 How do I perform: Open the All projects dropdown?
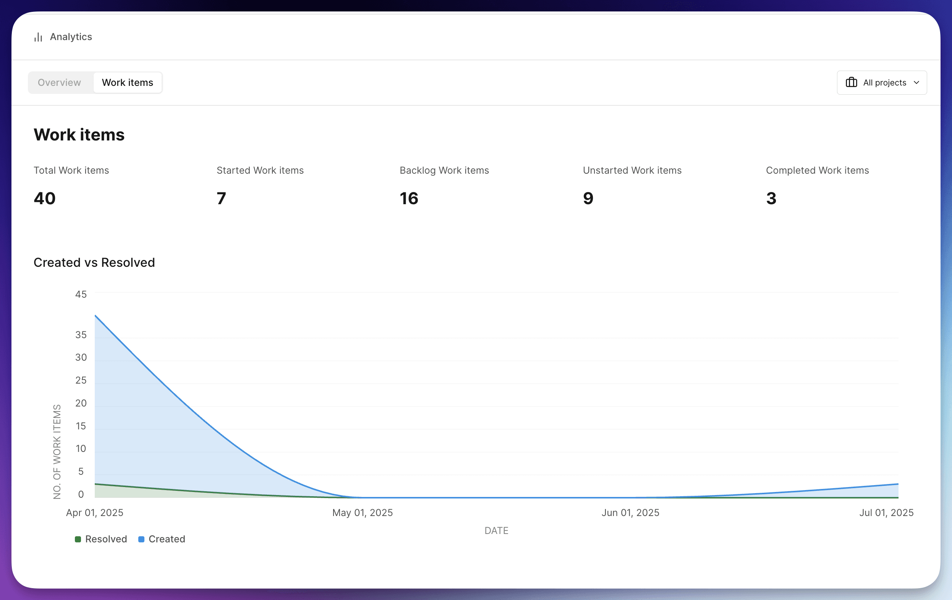(882, 82)
